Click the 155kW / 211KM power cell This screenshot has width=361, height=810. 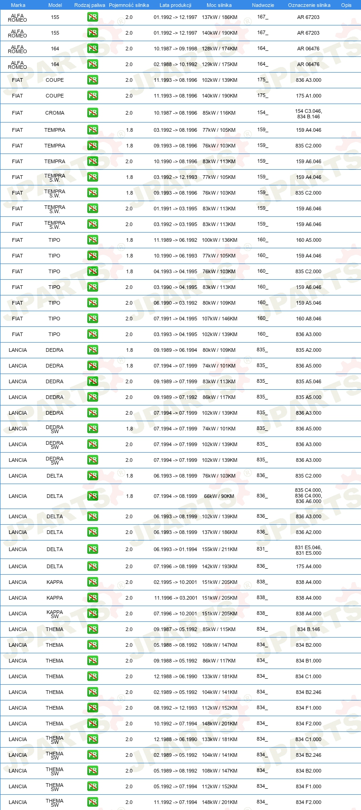click(x=219, y=549)
